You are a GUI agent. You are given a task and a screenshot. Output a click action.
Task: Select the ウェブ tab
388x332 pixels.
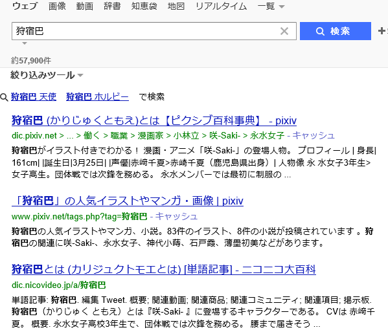point(25,6)
